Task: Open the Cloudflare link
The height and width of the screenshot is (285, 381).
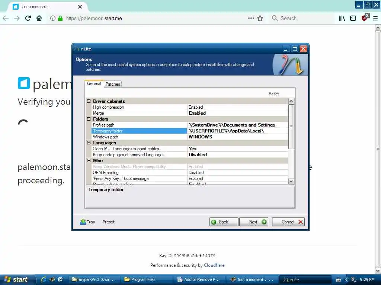Action: (x=214, y=265)
